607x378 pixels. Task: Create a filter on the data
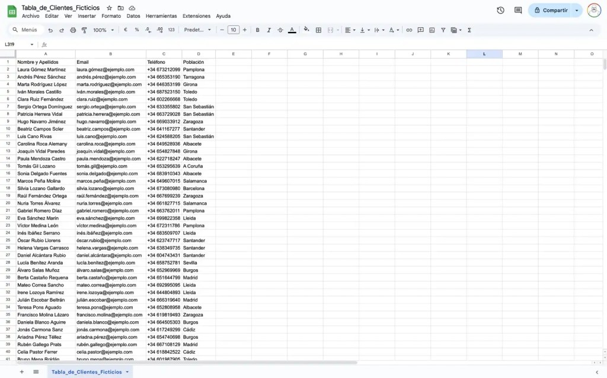443,30
